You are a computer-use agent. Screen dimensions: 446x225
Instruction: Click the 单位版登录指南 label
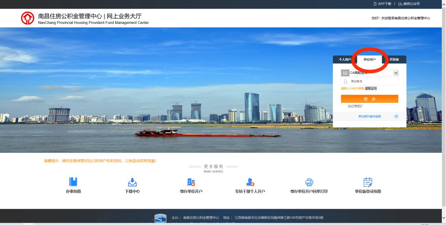(368, 192)
